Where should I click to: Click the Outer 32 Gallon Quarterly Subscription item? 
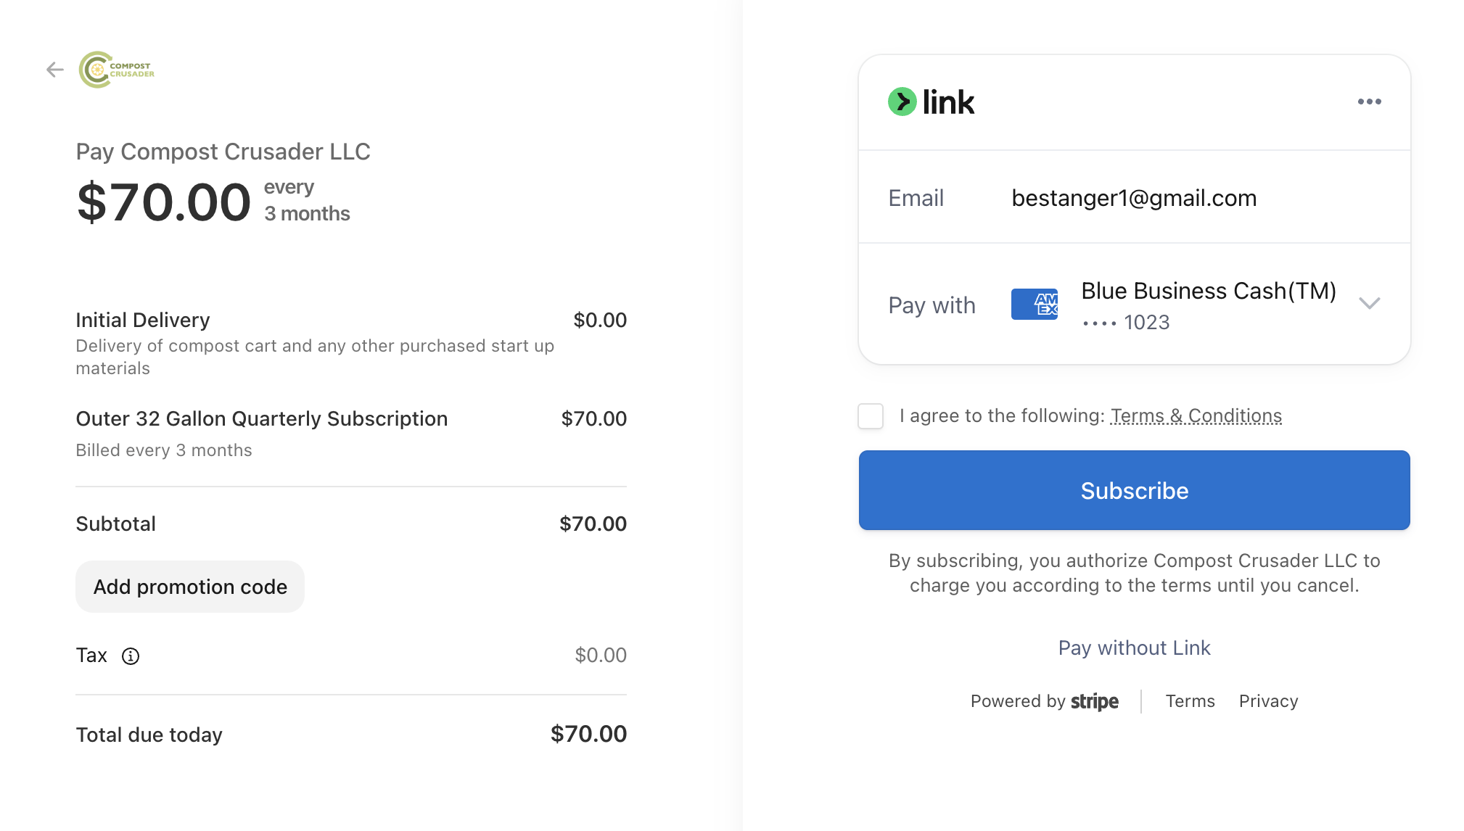(x=262, y=418)
